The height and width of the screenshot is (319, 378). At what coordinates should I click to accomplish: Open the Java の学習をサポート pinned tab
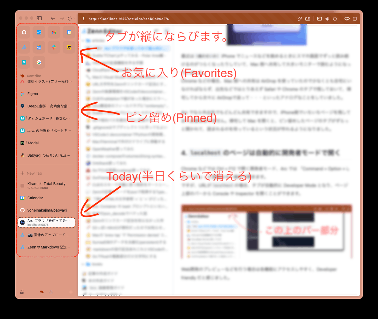46,131
